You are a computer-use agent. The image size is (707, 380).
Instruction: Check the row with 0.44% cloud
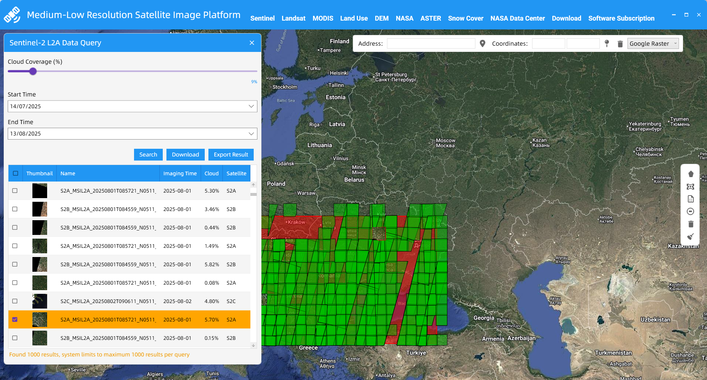(15, 228)
